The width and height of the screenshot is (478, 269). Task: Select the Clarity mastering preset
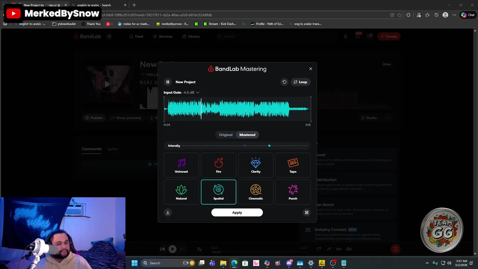(x=256, y=165)
